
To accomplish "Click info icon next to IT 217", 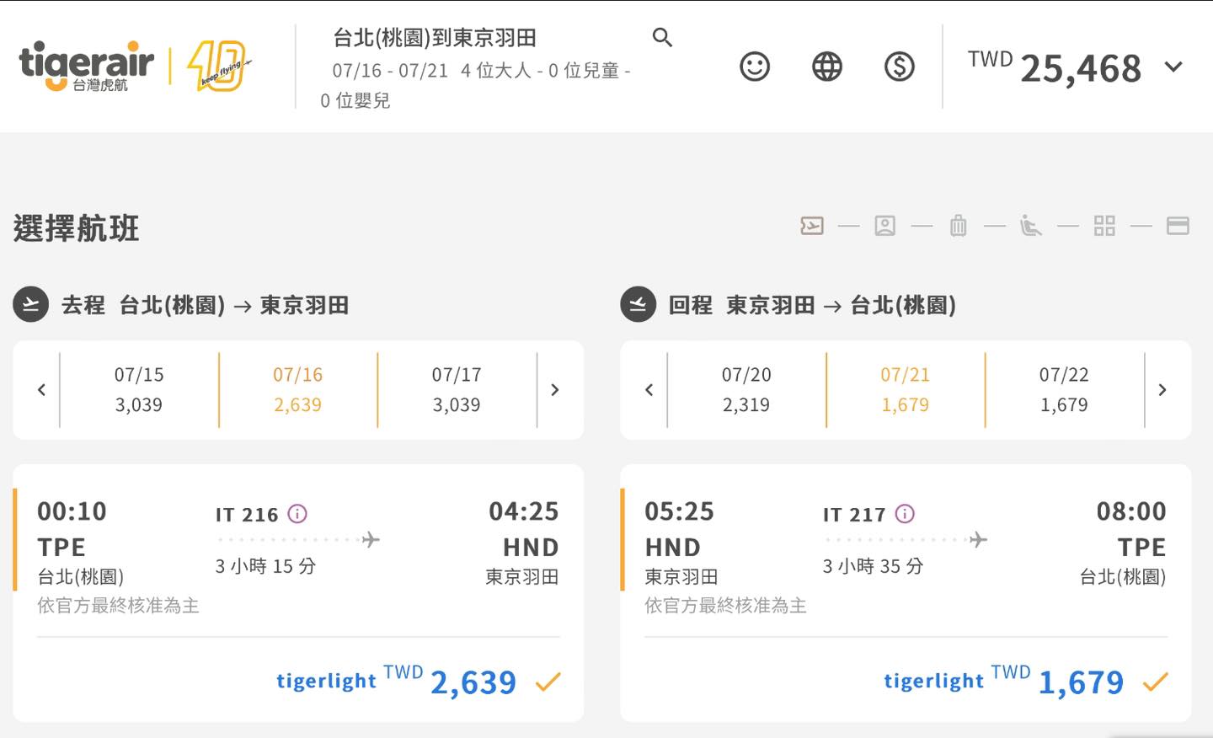I will click(x=905, y=514).
